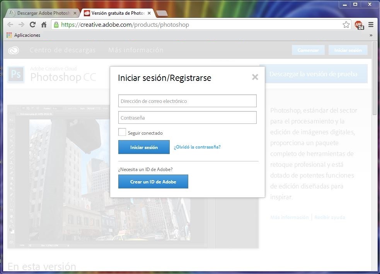
Task: Click the ¿Necesita un ID de Adobe? text
Action: pos(145,170)
